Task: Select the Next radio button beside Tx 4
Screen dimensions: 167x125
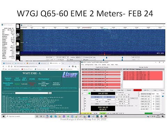Action: (153, 104)
